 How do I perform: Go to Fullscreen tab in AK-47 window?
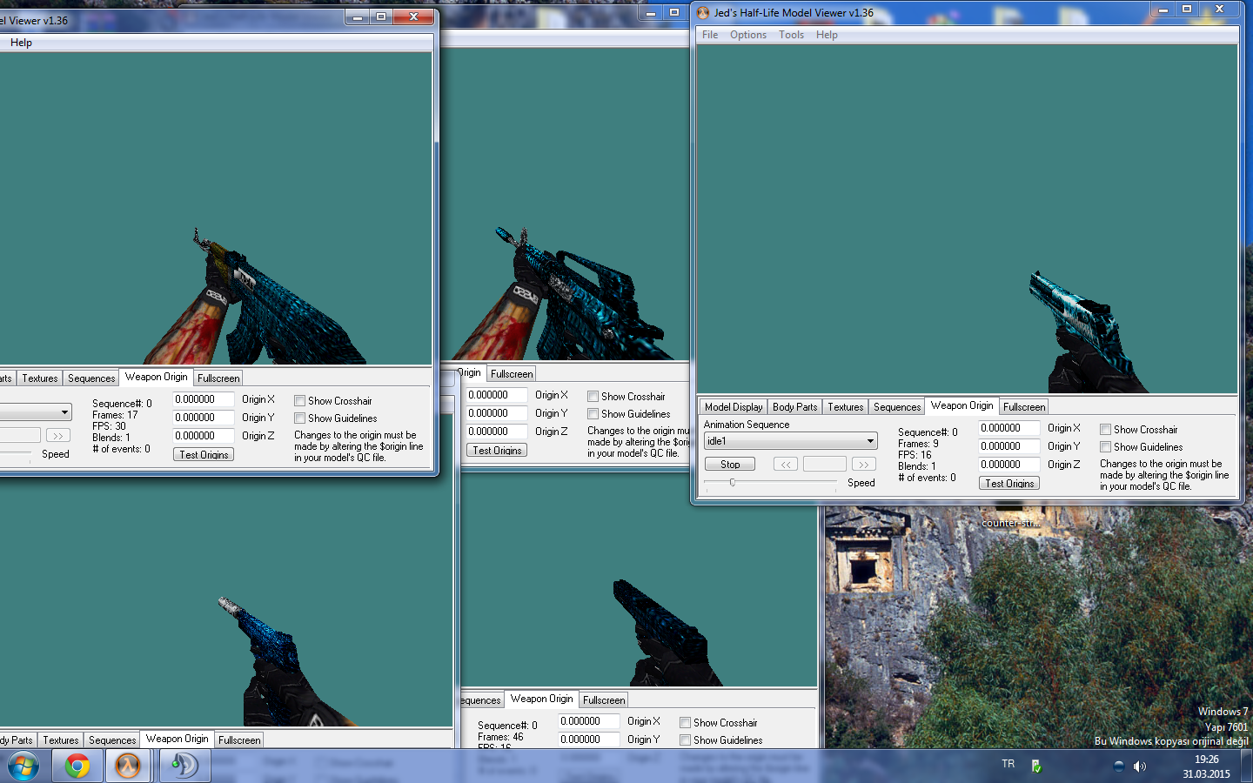pyautogui.click(x=218, y=378)
